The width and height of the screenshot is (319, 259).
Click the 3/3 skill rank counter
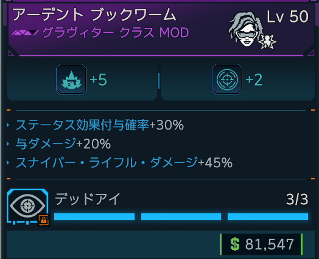[297, 199]
